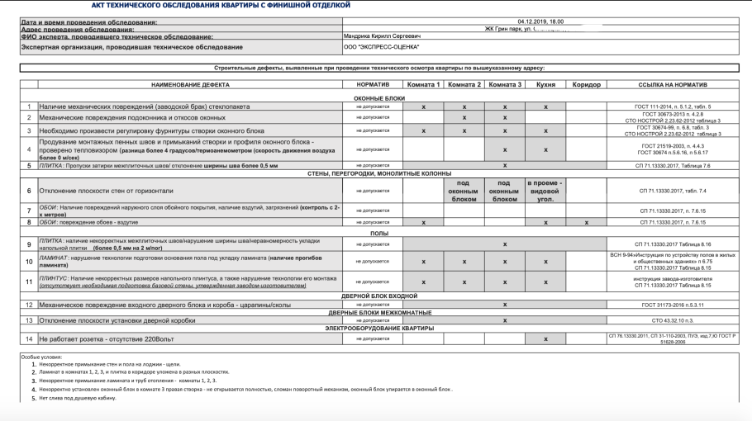Select the x mark in row 14 Кухня
This screenshot has height=421, width=752.
coord(545,339)
